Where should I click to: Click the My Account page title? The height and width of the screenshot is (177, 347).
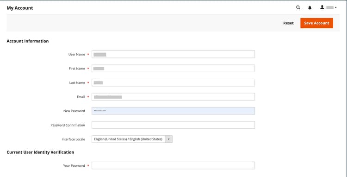pos(20,8)
